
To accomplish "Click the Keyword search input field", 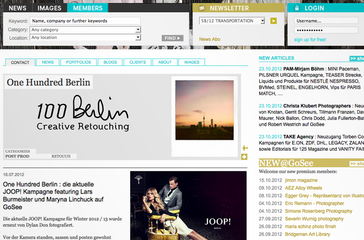I will click(x=85, y=21).
